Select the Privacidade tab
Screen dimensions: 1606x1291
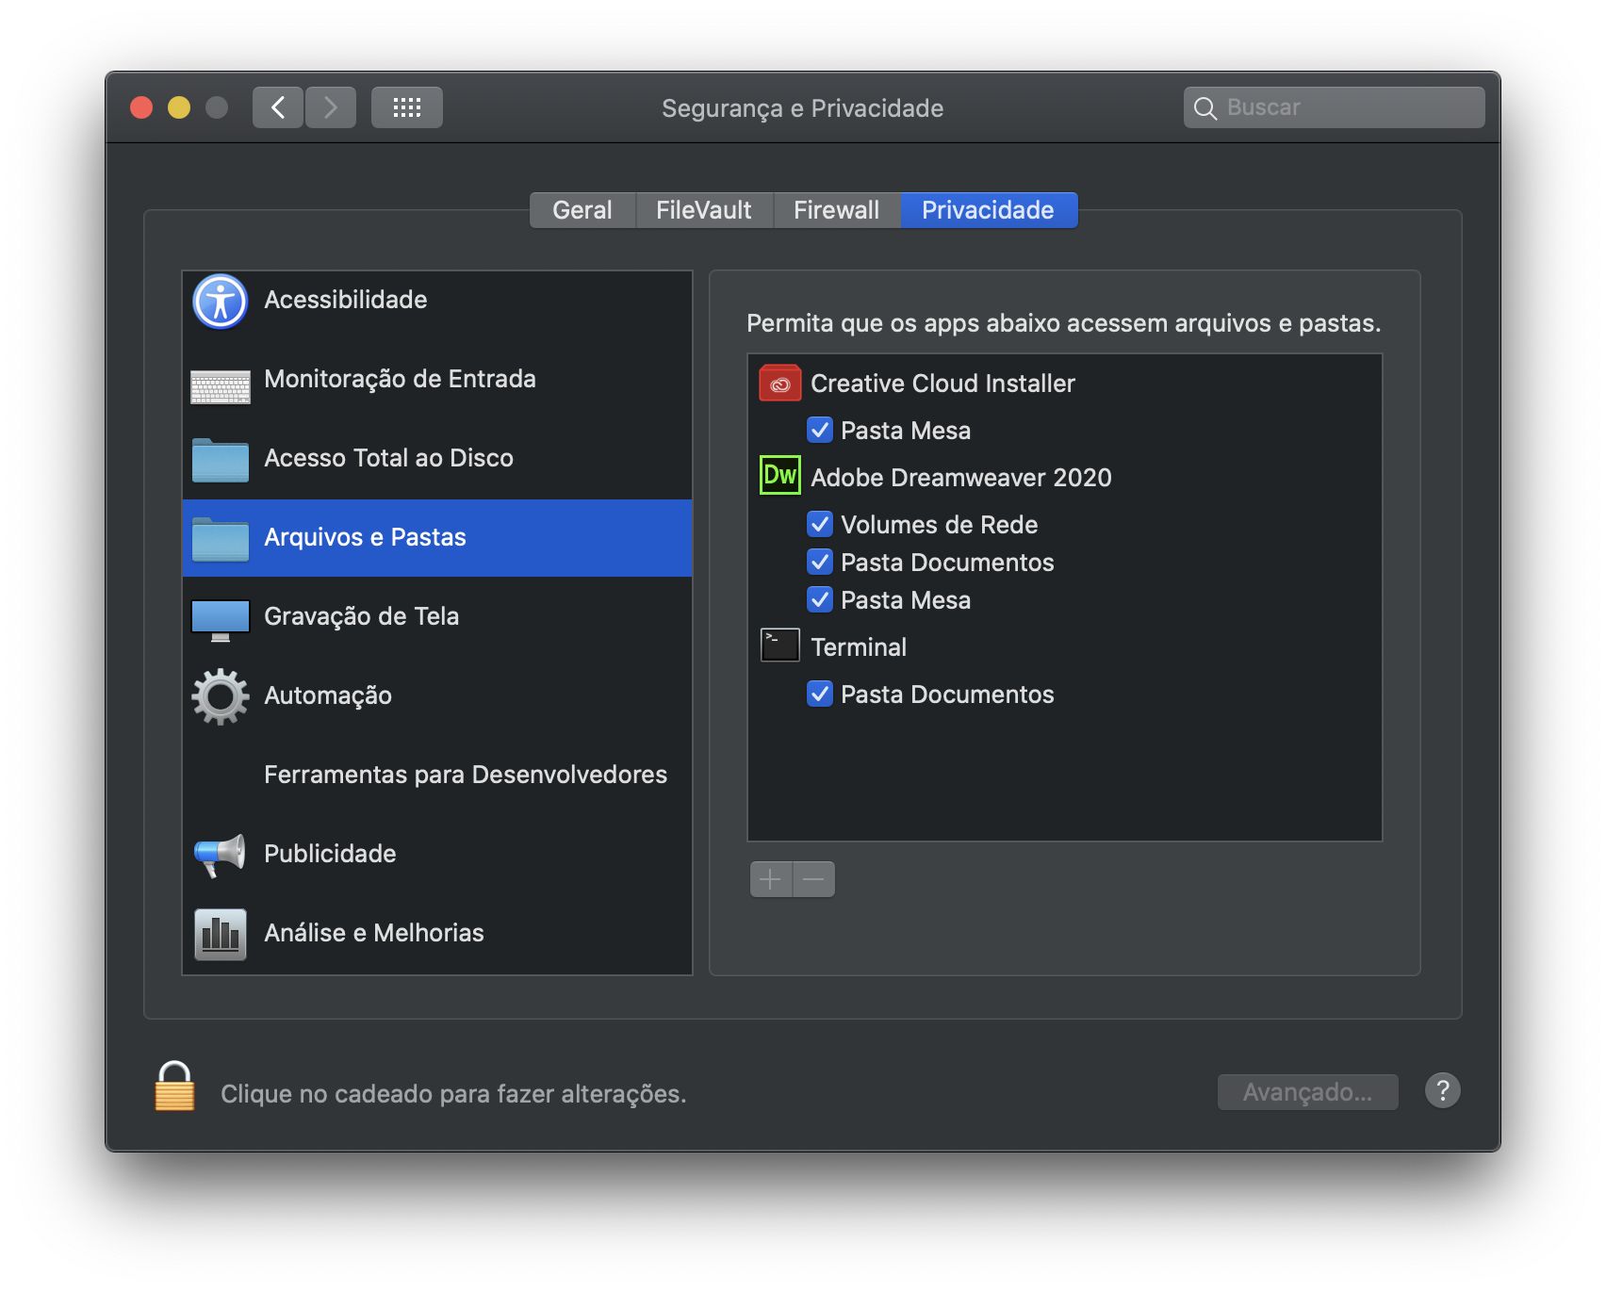tap(989, 210)
